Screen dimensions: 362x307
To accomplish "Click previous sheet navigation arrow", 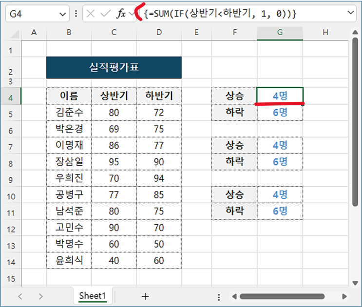I will point(20,296).
